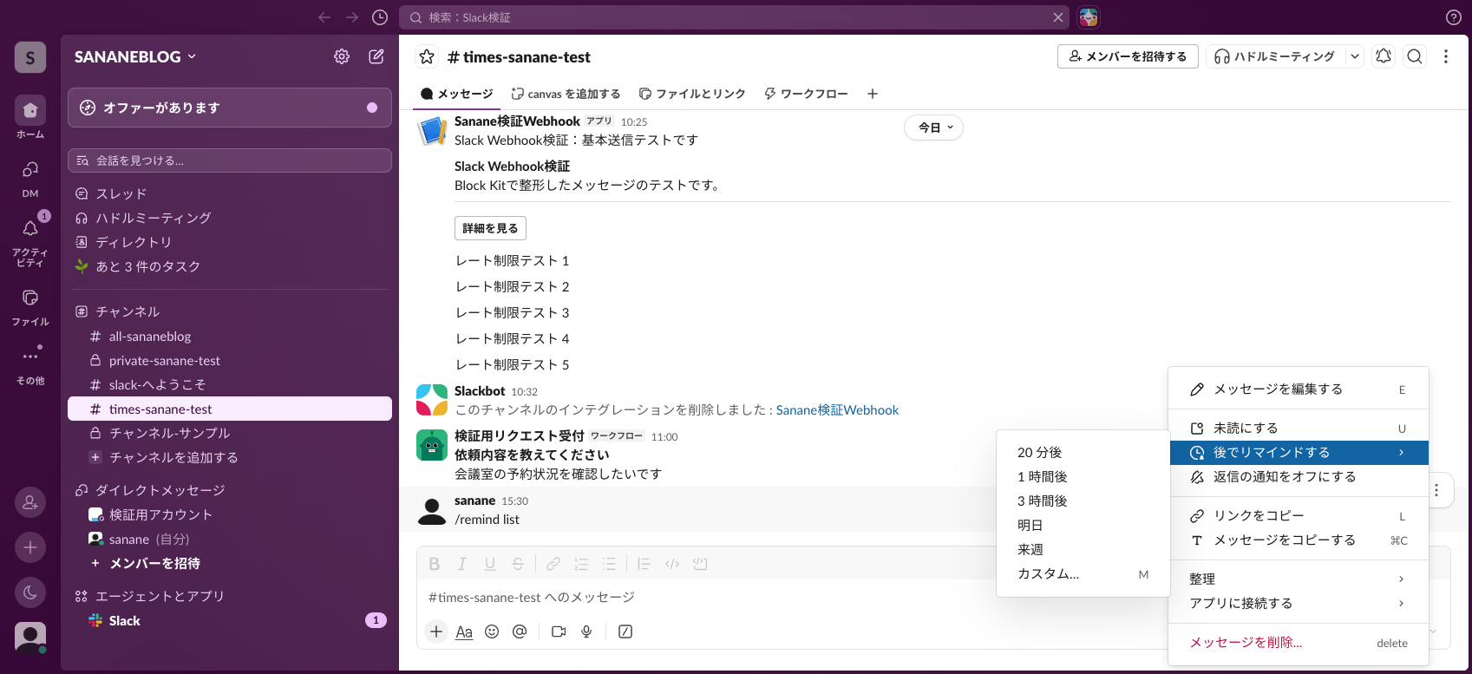Toggle italic formatting in composer
The image size is (1472, 674).
pyautogui.click(x=462, y=564)
